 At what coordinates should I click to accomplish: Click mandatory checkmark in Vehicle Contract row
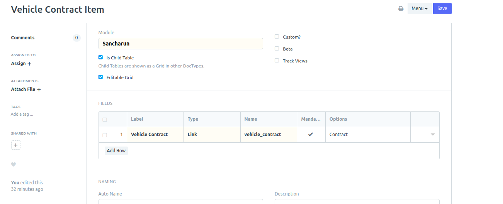coord(311,135)
